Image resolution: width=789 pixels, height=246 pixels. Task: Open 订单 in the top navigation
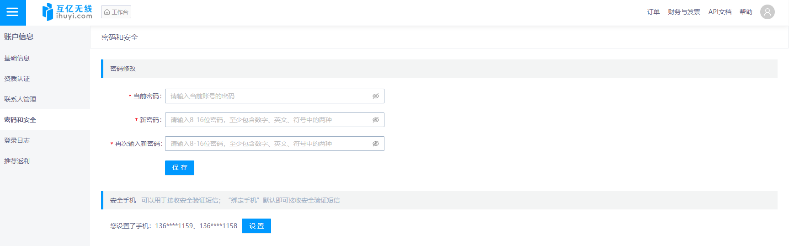[653, 12]
